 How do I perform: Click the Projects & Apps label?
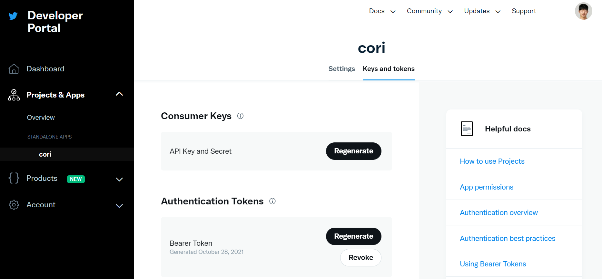pyautogui.click(x=55, y=95)
